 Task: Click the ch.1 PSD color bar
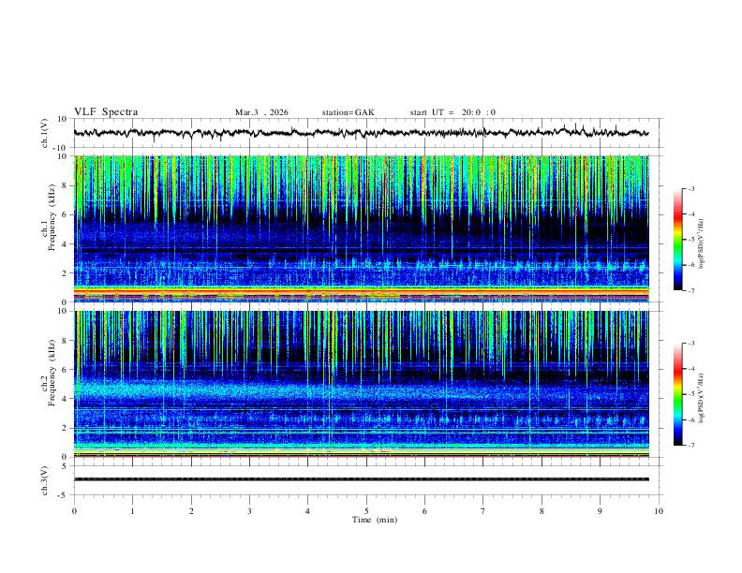[x=677, y=240]
